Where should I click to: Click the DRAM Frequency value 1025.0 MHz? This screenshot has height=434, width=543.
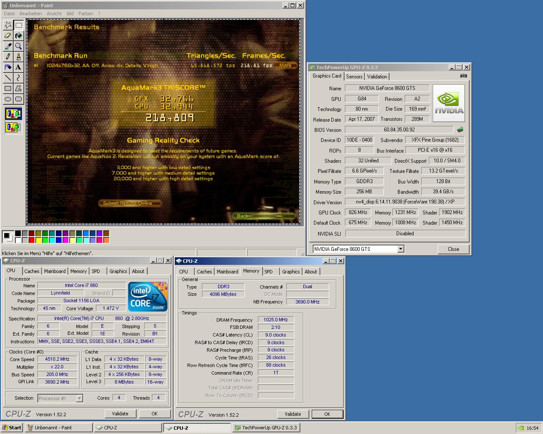[x=276, y=320]
